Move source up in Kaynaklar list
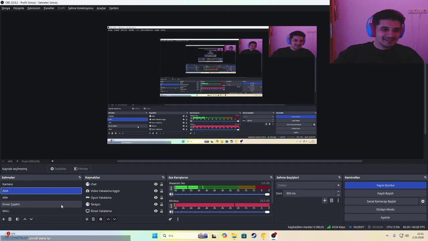Viewport: 428px width, 241px height. point(108,219)
